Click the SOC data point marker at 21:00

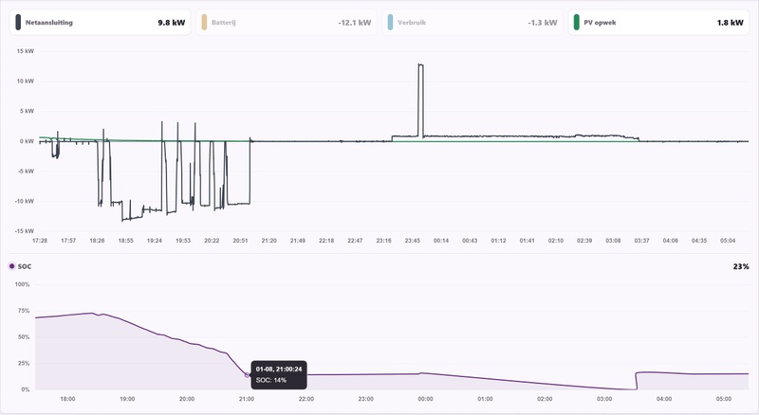(247, 375)
